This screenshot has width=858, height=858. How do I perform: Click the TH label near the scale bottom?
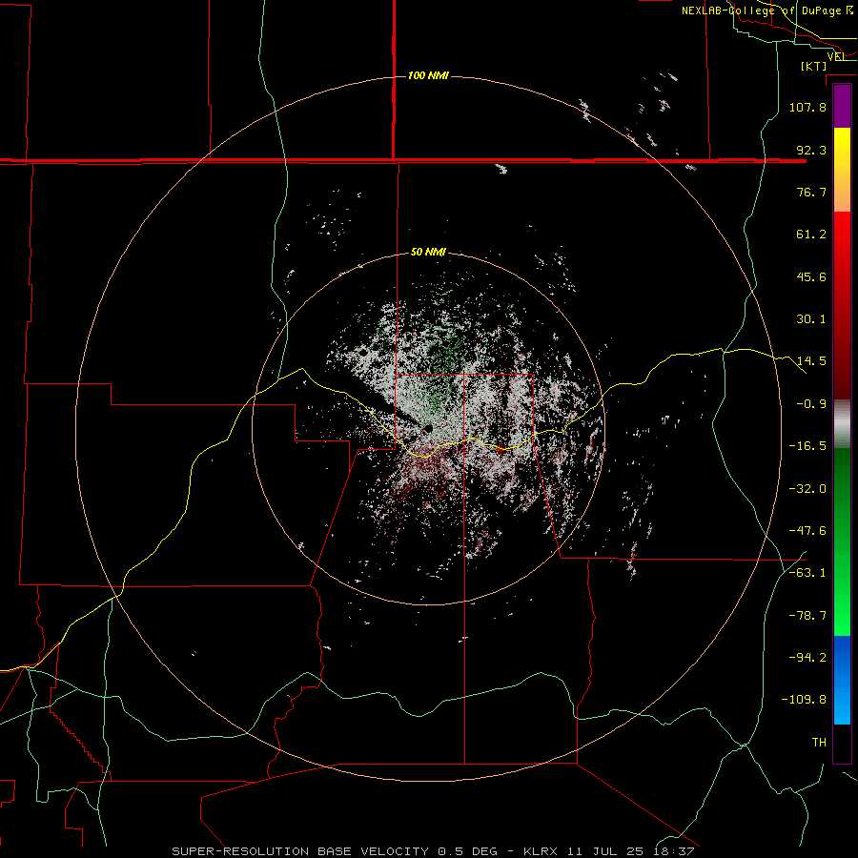[x=819, y=742]
